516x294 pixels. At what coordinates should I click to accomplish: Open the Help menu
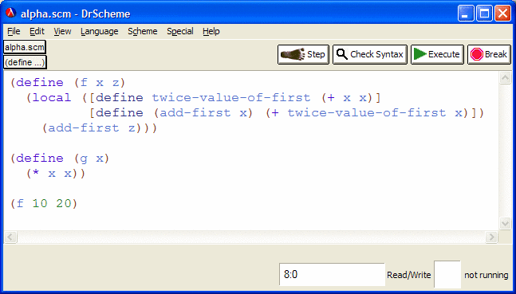(x=211, y=31)
